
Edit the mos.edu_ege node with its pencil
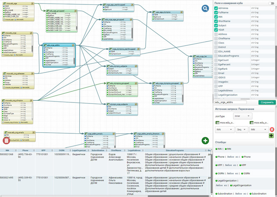click(x=32, y=3)
